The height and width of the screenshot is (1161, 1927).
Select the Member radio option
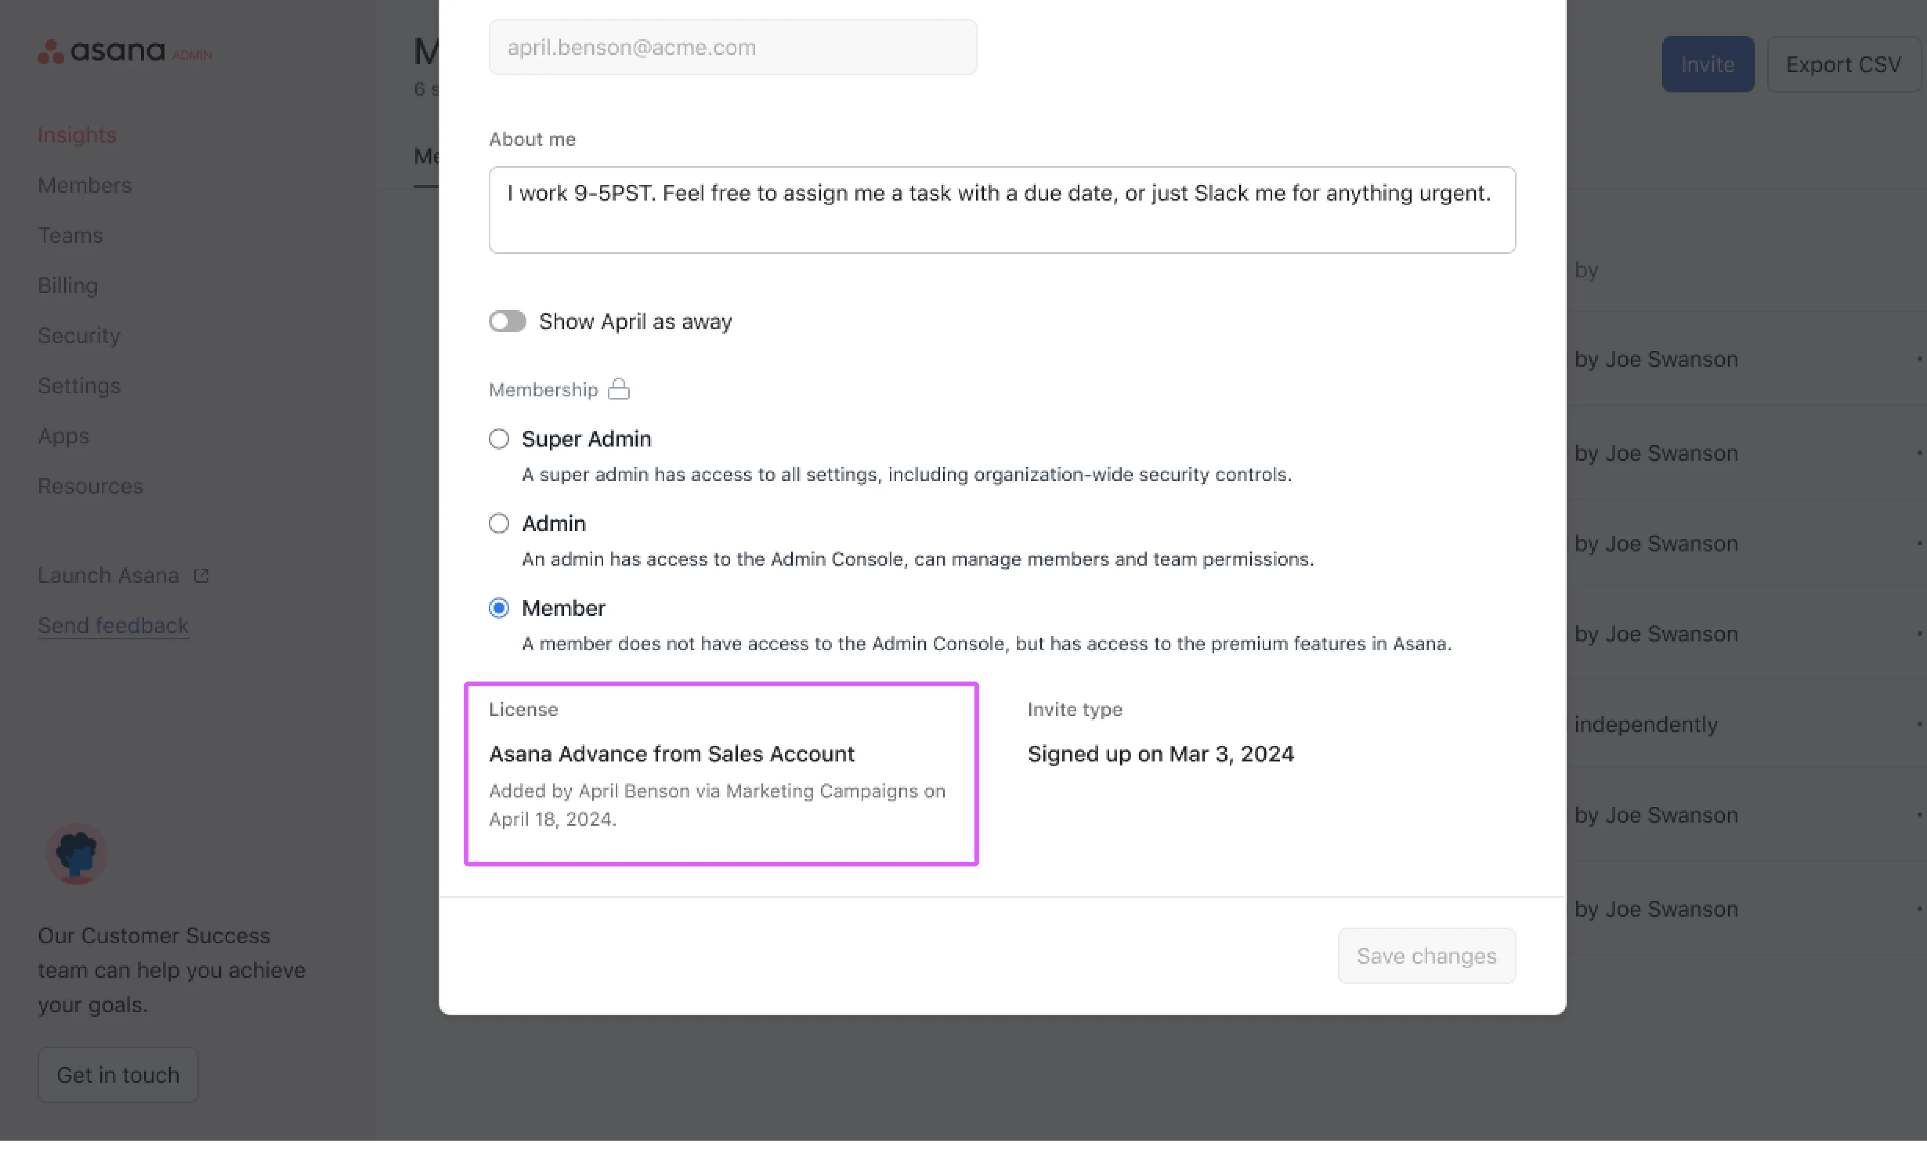[x=499, y=608]
